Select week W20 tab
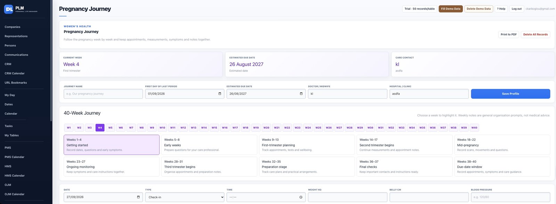The width and height of the screenshot is (556, 204). pos(266,128)
